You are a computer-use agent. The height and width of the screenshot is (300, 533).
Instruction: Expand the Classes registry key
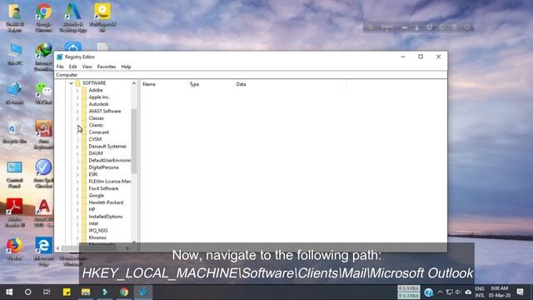(77, 118)
